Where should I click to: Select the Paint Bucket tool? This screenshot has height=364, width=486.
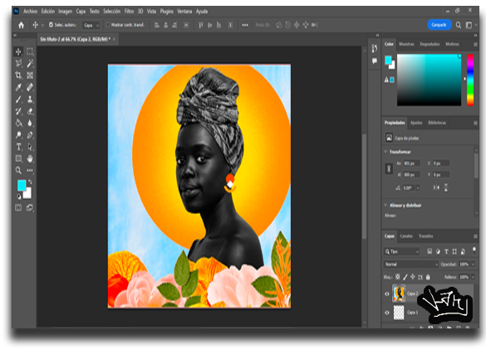pyautogui.click(x=18, y=123)
